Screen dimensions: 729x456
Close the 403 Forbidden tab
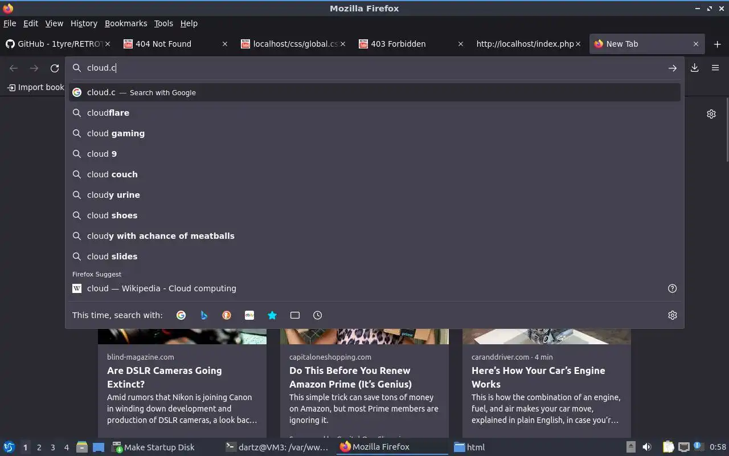(461, 44)
